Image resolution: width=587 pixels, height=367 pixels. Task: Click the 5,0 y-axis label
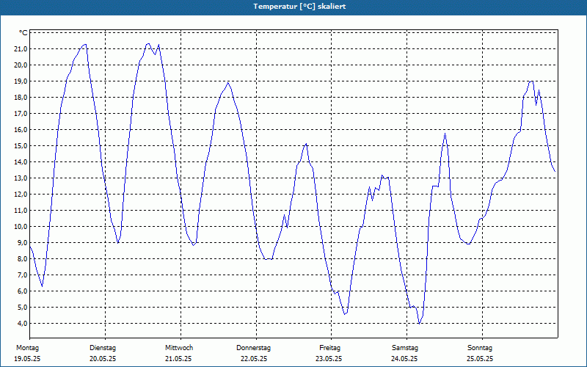(x=22, y=308)
